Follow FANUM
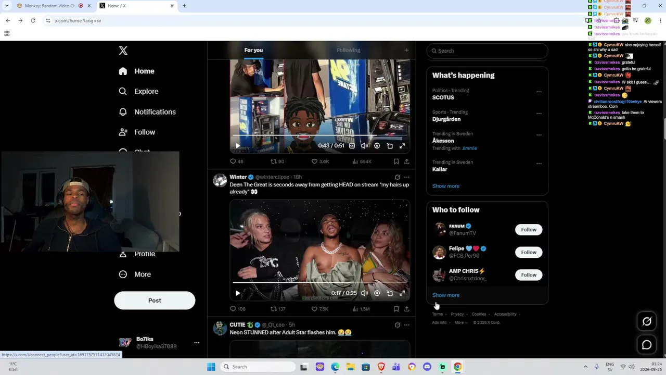Viewport: 666px width, 375px height. (529, 230)
